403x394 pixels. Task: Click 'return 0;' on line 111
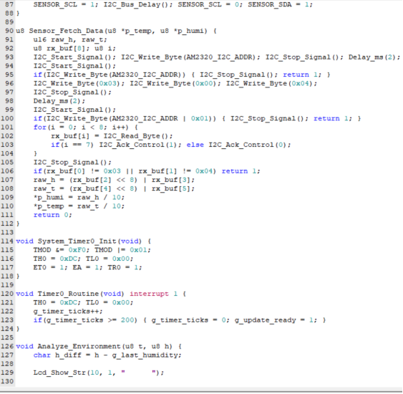53,214
